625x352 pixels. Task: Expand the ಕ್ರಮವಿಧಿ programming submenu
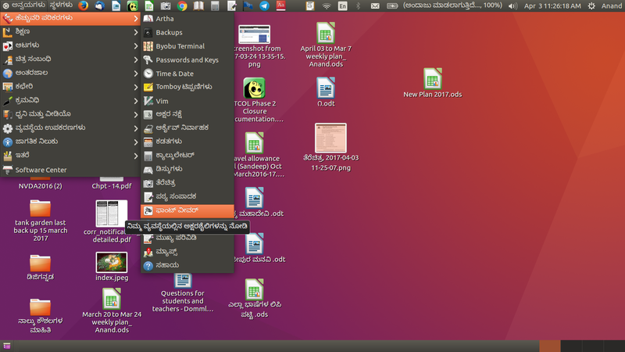point(70,101)
